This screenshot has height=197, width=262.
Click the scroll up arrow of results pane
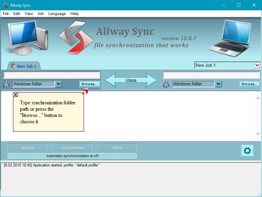tap(258, 98)
